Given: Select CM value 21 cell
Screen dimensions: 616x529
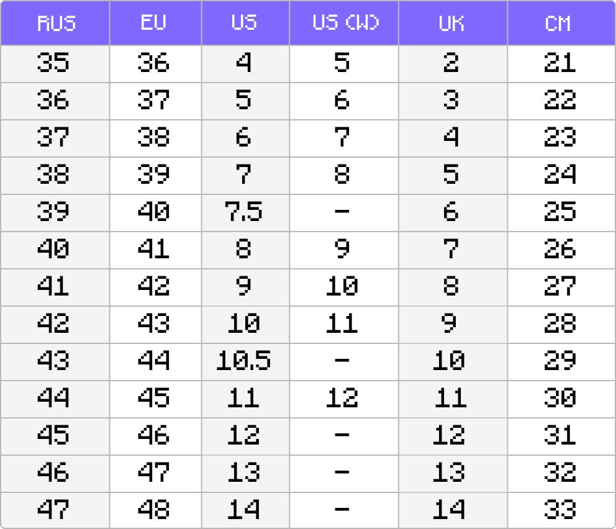Looking at the screenshot, I should click(559, 63).
